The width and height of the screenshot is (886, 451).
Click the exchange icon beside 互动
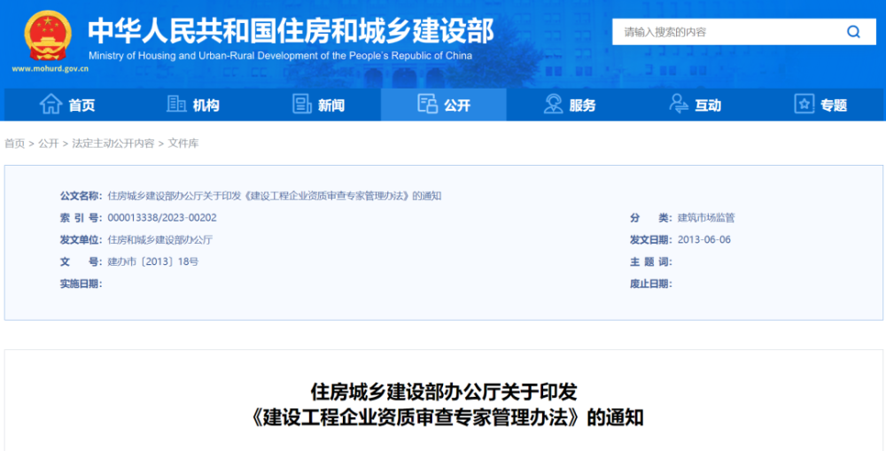click(x=679, y=105)
